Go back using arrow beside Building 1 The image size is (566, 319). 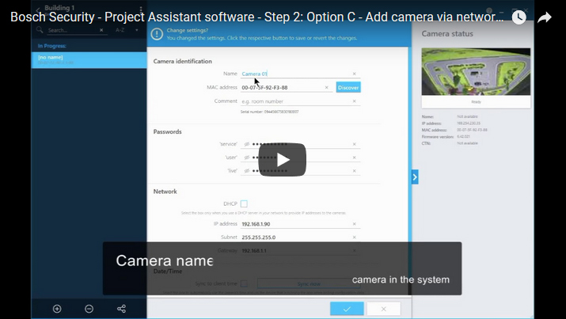click(x=37, y=9)
